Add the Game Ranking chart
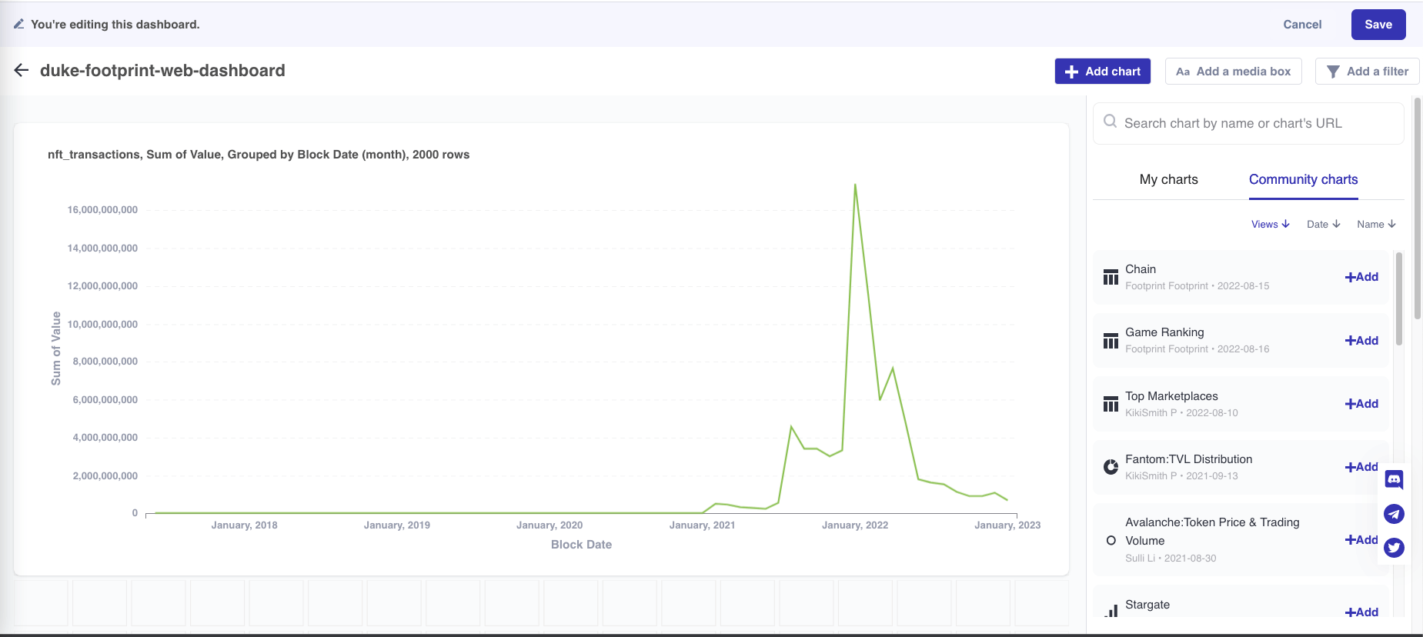Viewport: 1423px width, 637px height. 1361,341
